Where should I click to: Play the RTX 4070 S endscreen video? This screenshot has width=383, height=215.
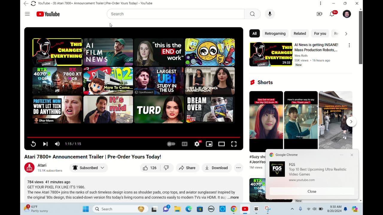[57, 81]
